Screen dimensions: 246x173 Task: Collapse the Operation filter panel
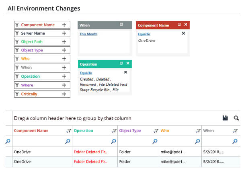121,64
